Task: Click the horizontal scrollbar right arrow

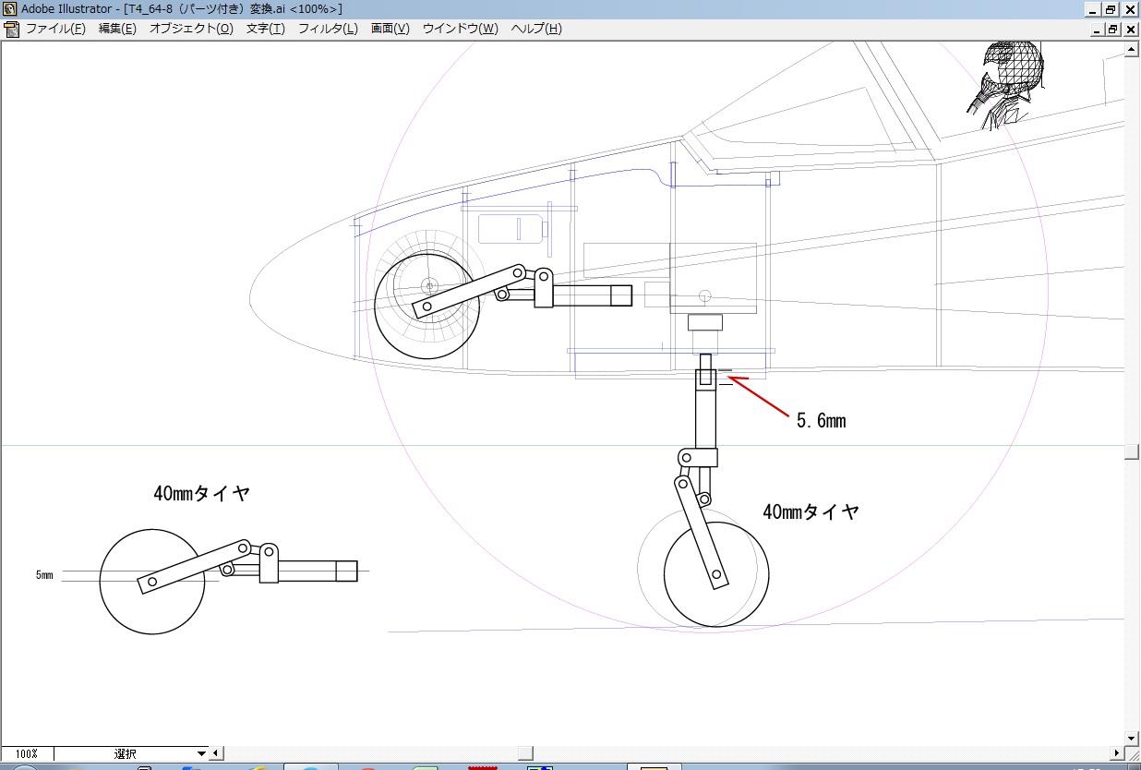Action: coord(1117,753)
